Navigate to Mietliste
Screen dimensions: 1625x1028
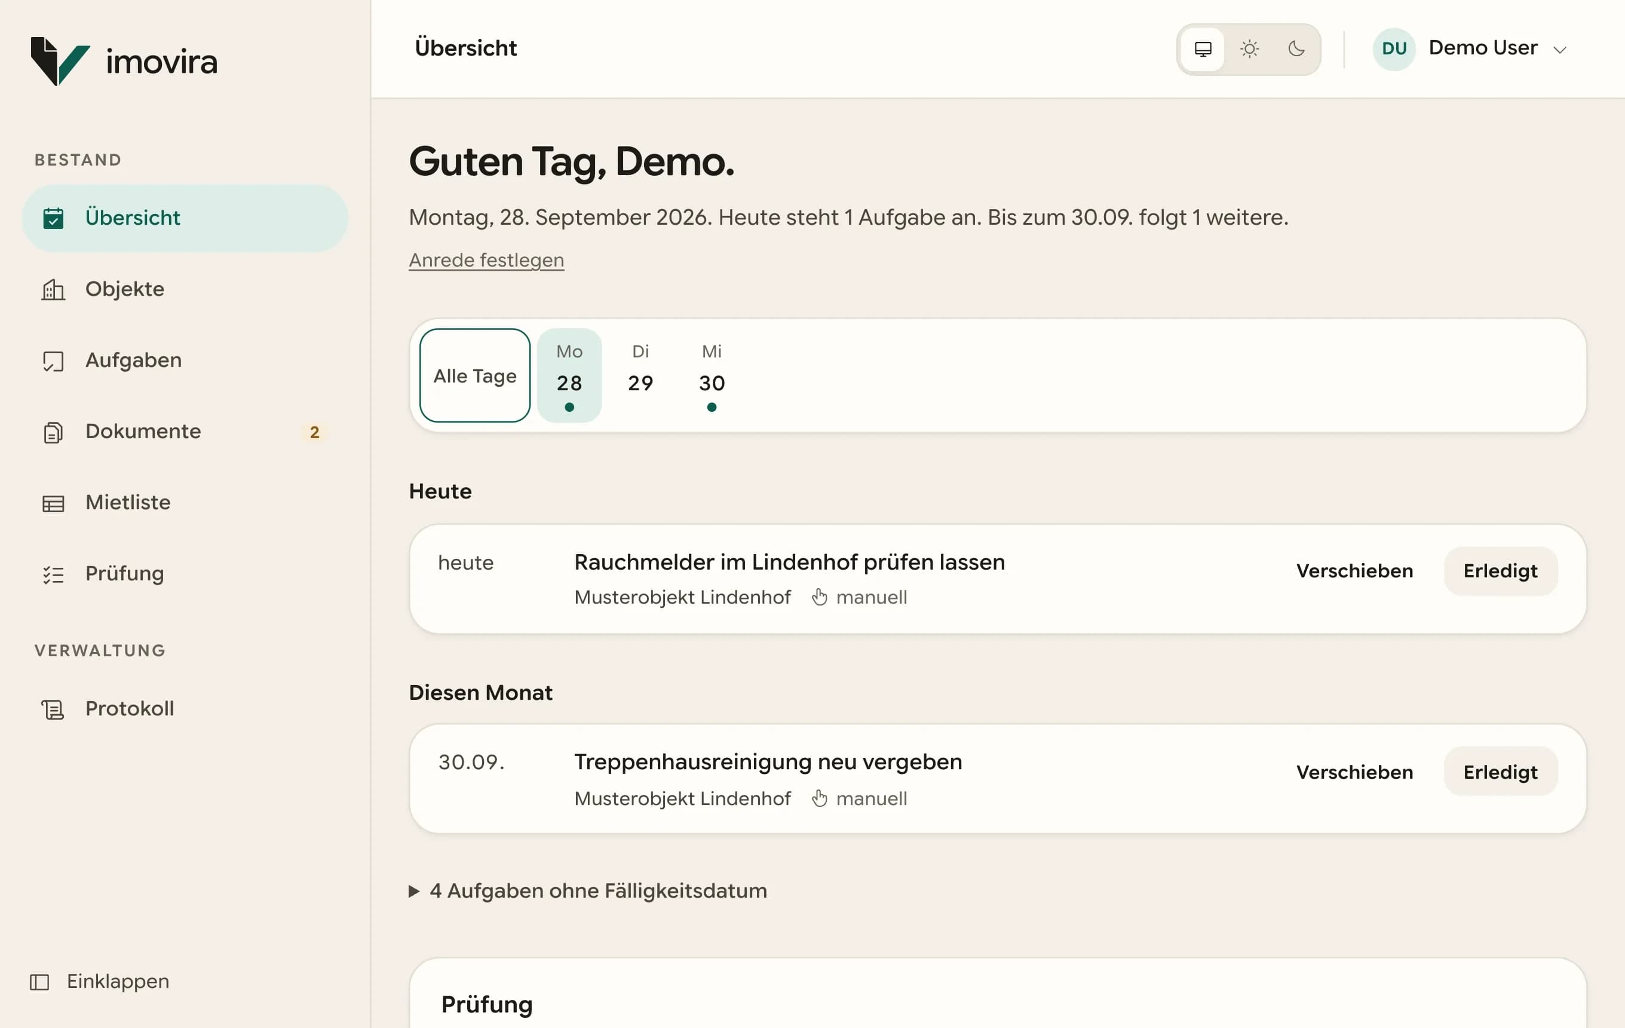point(185,503)
